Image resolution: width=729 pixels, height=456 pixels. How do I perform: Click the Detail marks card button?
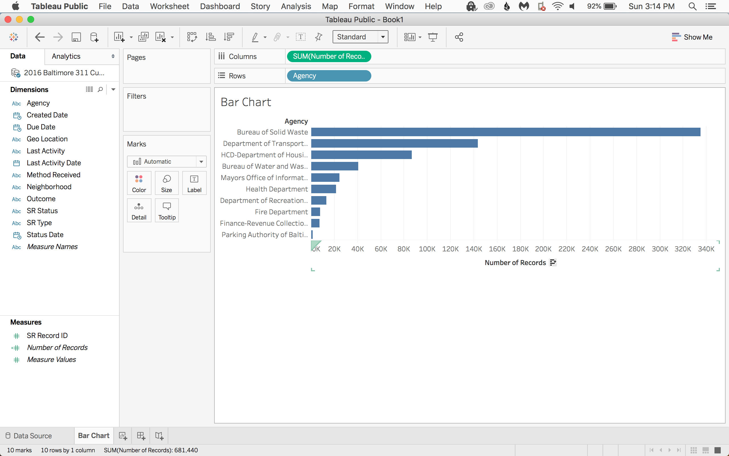click(139, 211)
